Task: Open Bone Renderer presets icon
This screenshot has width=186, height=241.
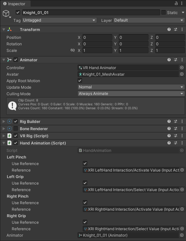Action: (x=176, y=128)
